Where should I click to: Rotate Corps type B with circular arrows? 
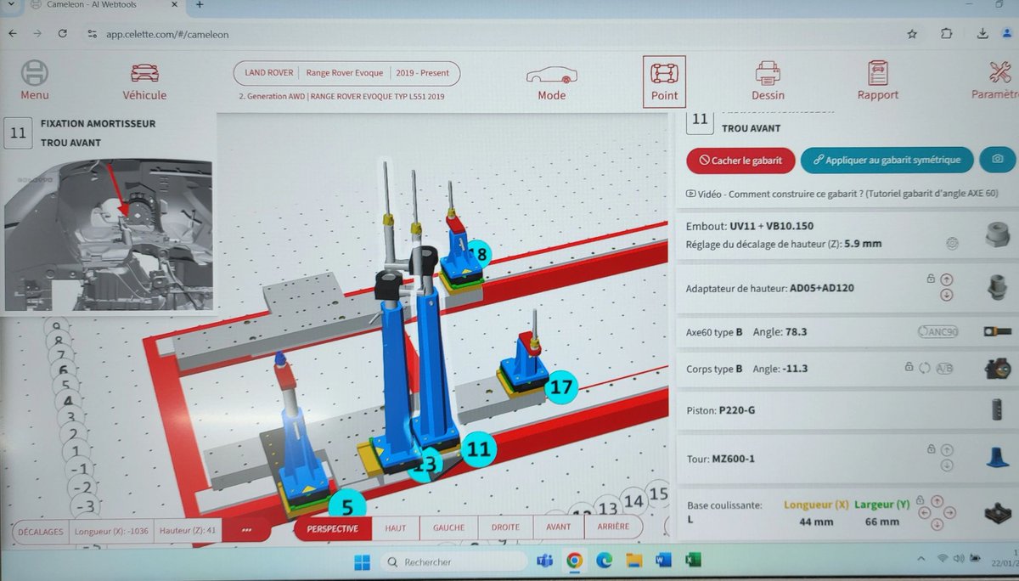pyautogui.click(x=926, y=369)
